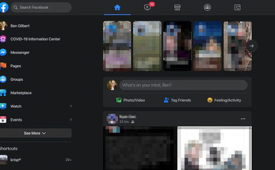Add Photo/Video to post

130,100
